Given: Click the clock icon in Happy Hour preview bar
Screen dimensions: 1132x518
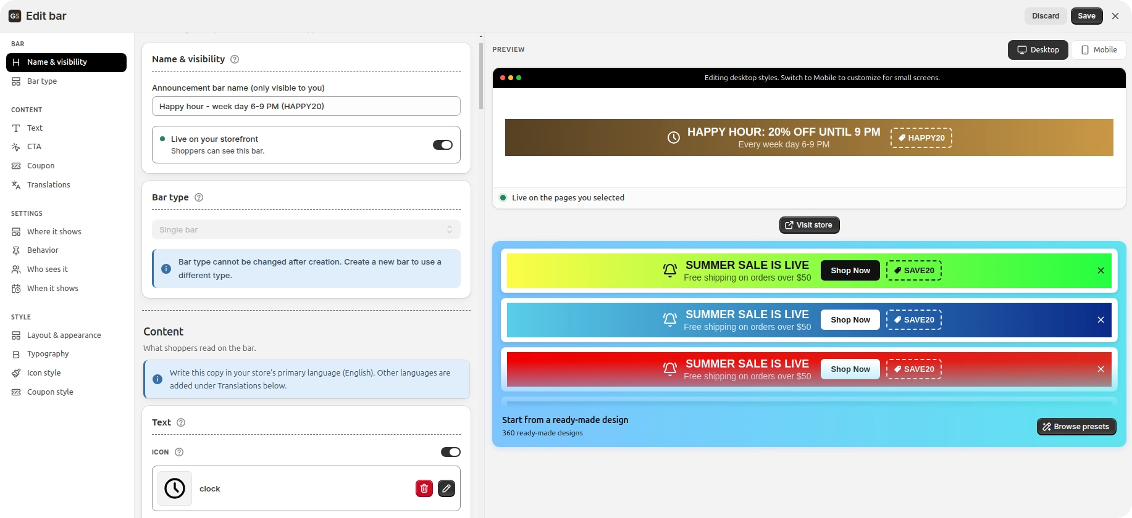Looking at the screenshot, I should click(x=674, y=138).
